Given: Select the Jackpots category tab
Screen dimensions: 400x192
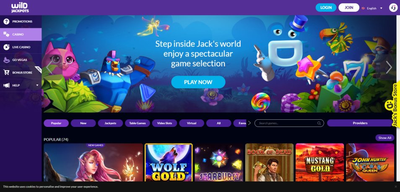Looking at the screenshot, I should (x=110, y=123).
